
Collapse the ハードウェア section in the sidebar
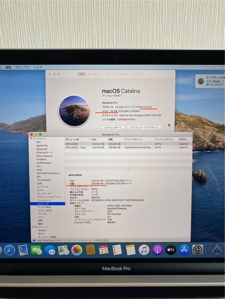click(x=31, y=139)
